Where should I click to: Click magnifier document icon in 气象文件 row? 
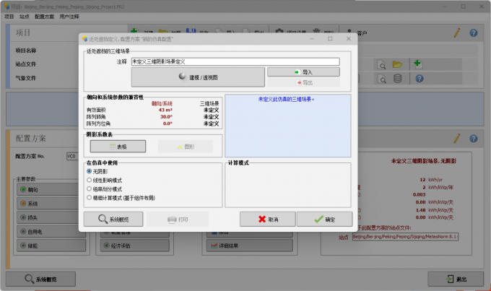tap(382, 79)
